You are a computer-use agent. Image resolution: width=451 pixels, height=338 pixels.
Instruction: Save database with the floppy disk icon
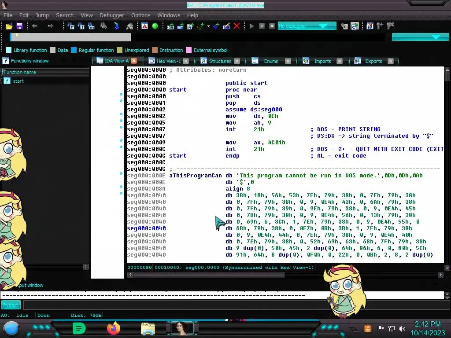tap(19, 26)
